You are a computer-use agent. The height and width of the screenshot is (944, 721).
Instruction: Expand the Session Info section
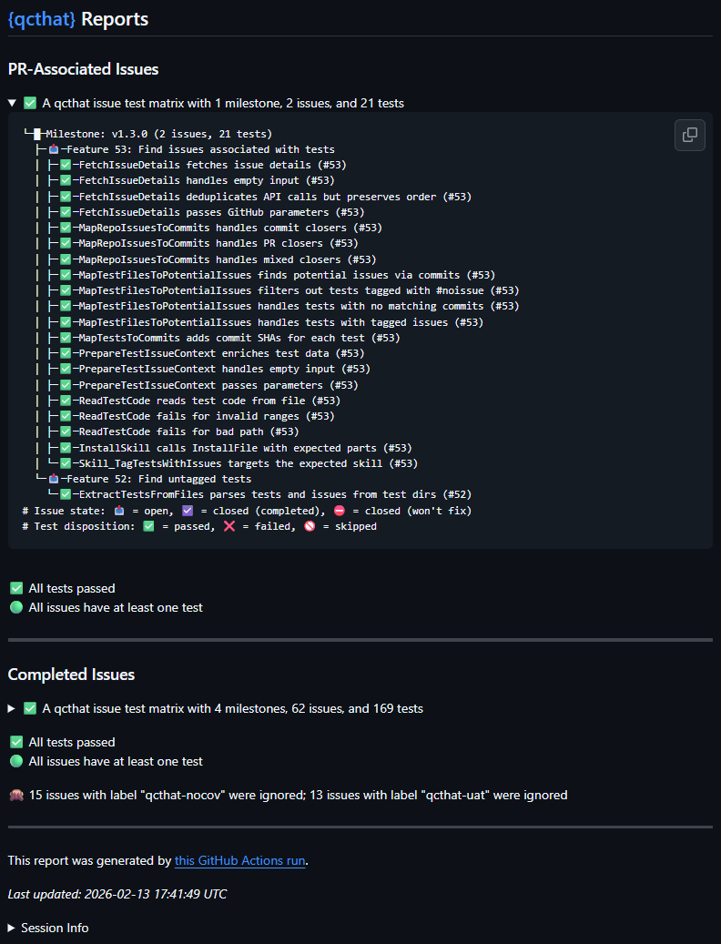(13, 928)
